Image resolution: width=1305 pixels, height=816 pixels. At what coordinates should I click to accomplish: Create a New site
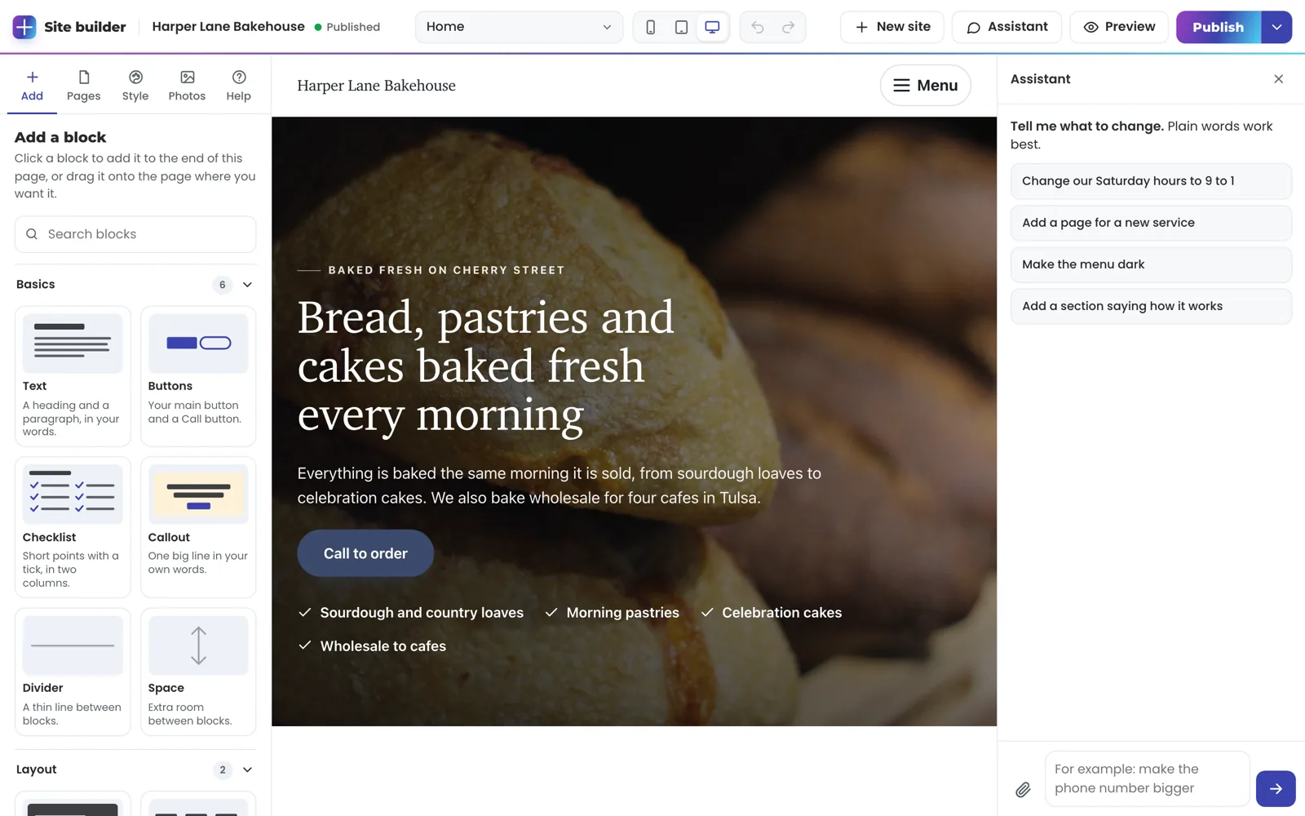(x=892, y=27)
